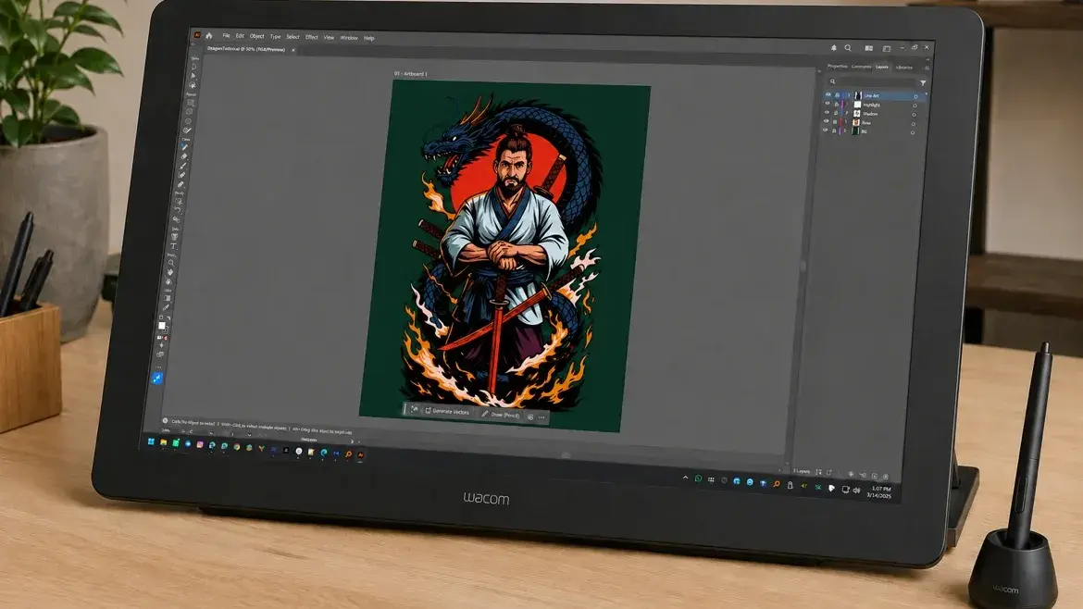
Task: Expand the BG layer
Action: (x=845, y=131)
